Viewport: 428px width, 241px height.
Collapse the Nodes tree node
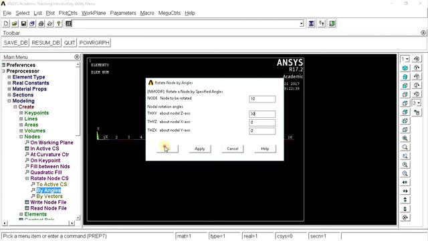(x=21, y=137)
